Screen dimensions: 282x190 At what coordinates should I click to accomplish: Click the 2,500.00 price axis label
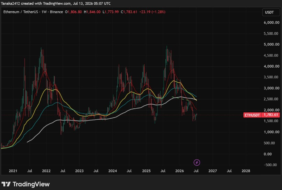(x=272, y=99)
